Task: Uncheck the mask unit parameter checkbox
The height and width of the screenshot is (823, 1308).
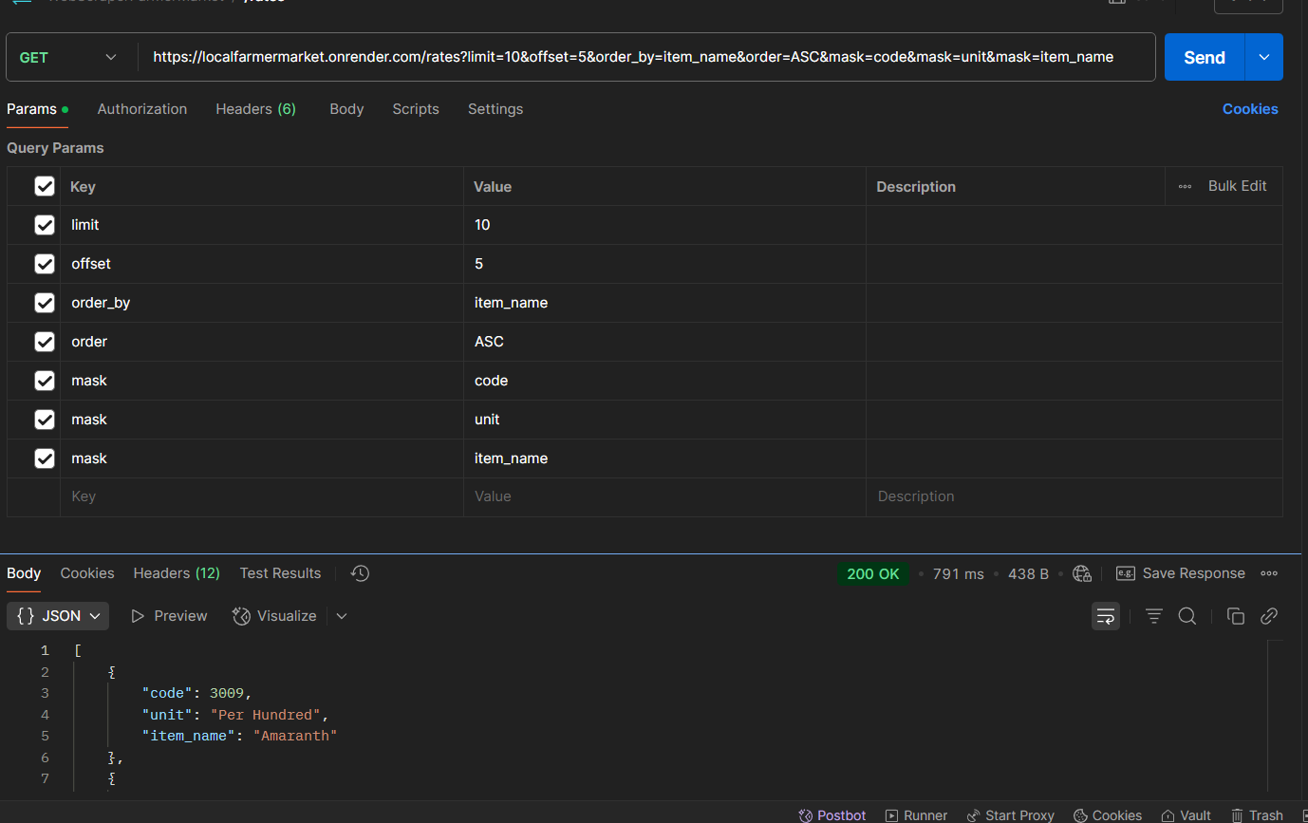Action: [45, 420]
